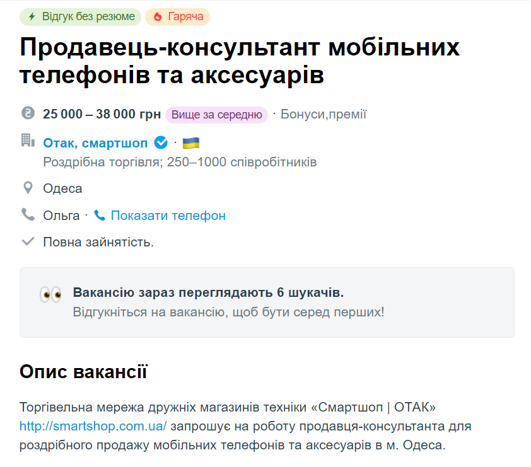Open the smartshop.com.ua website link

tap(93, 426)
